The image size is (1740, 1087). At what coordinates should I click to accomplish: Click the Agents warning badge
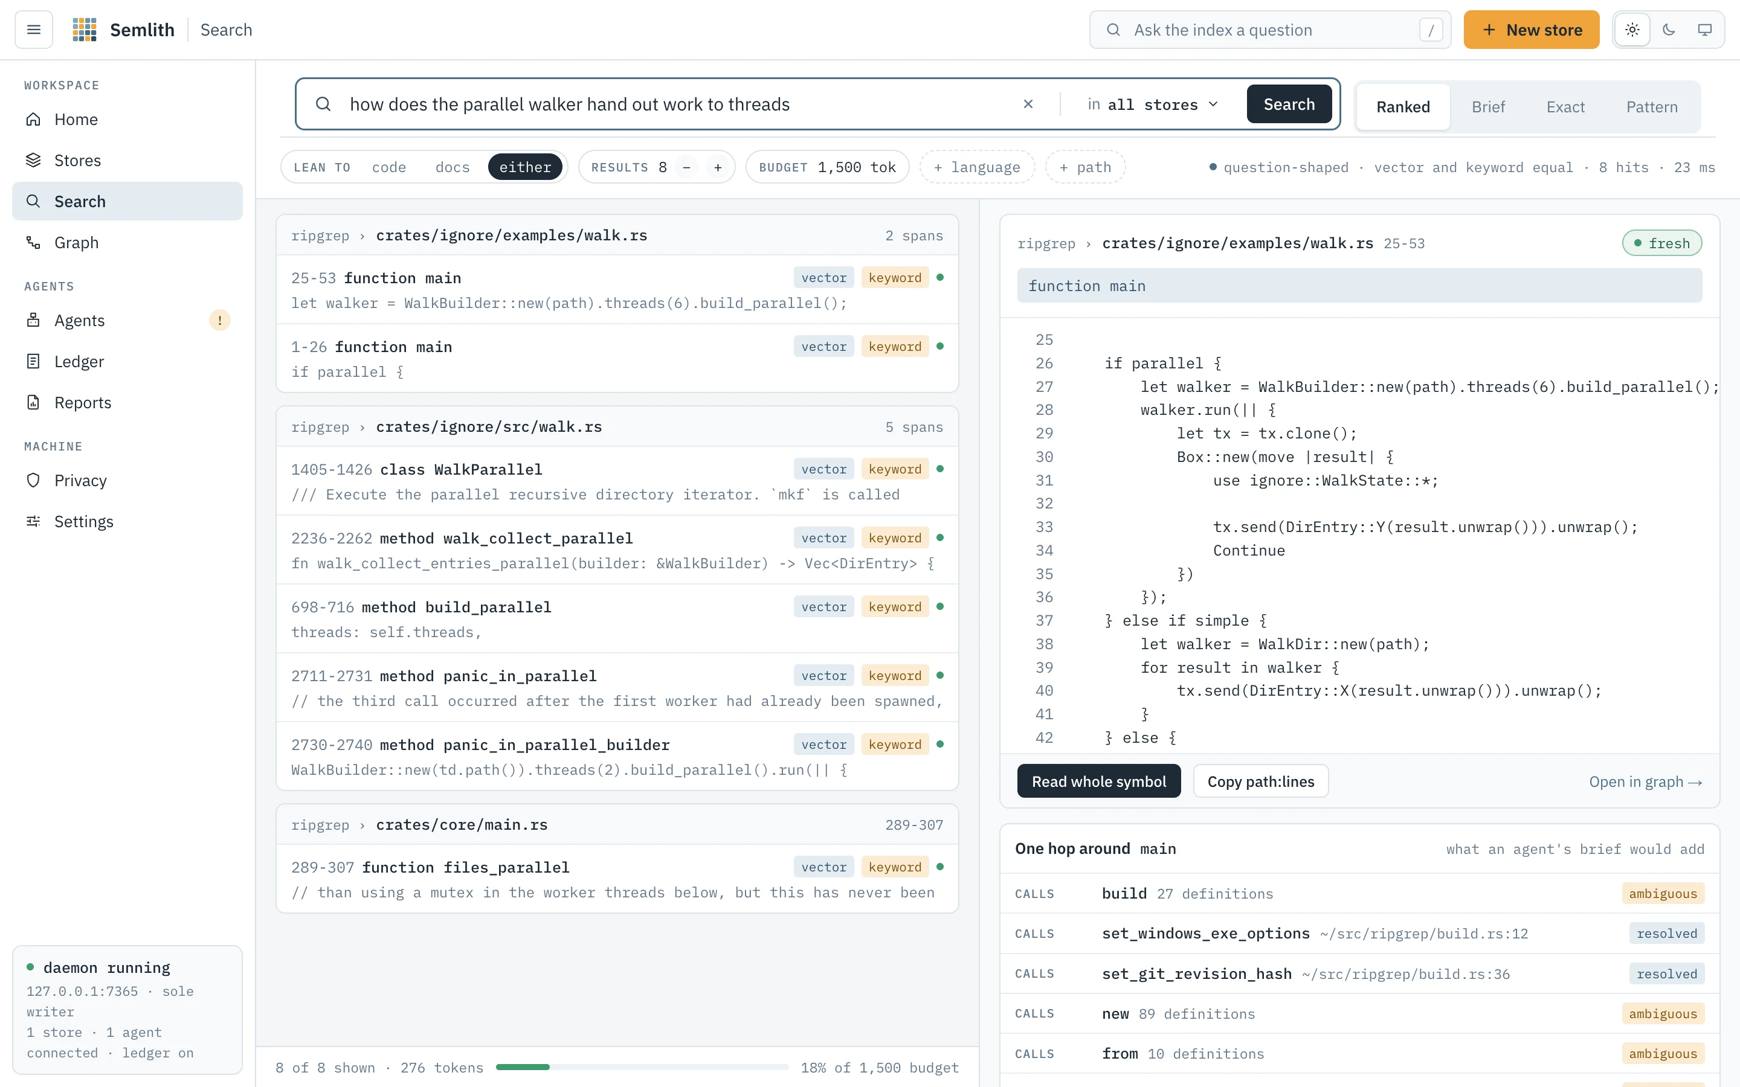coord(219,320)
